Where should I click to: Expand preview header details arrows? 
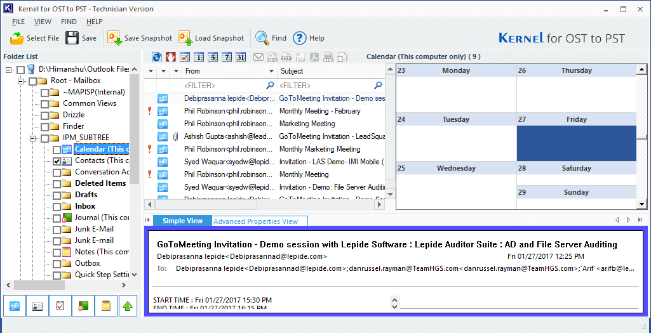[x=395, y=303]
